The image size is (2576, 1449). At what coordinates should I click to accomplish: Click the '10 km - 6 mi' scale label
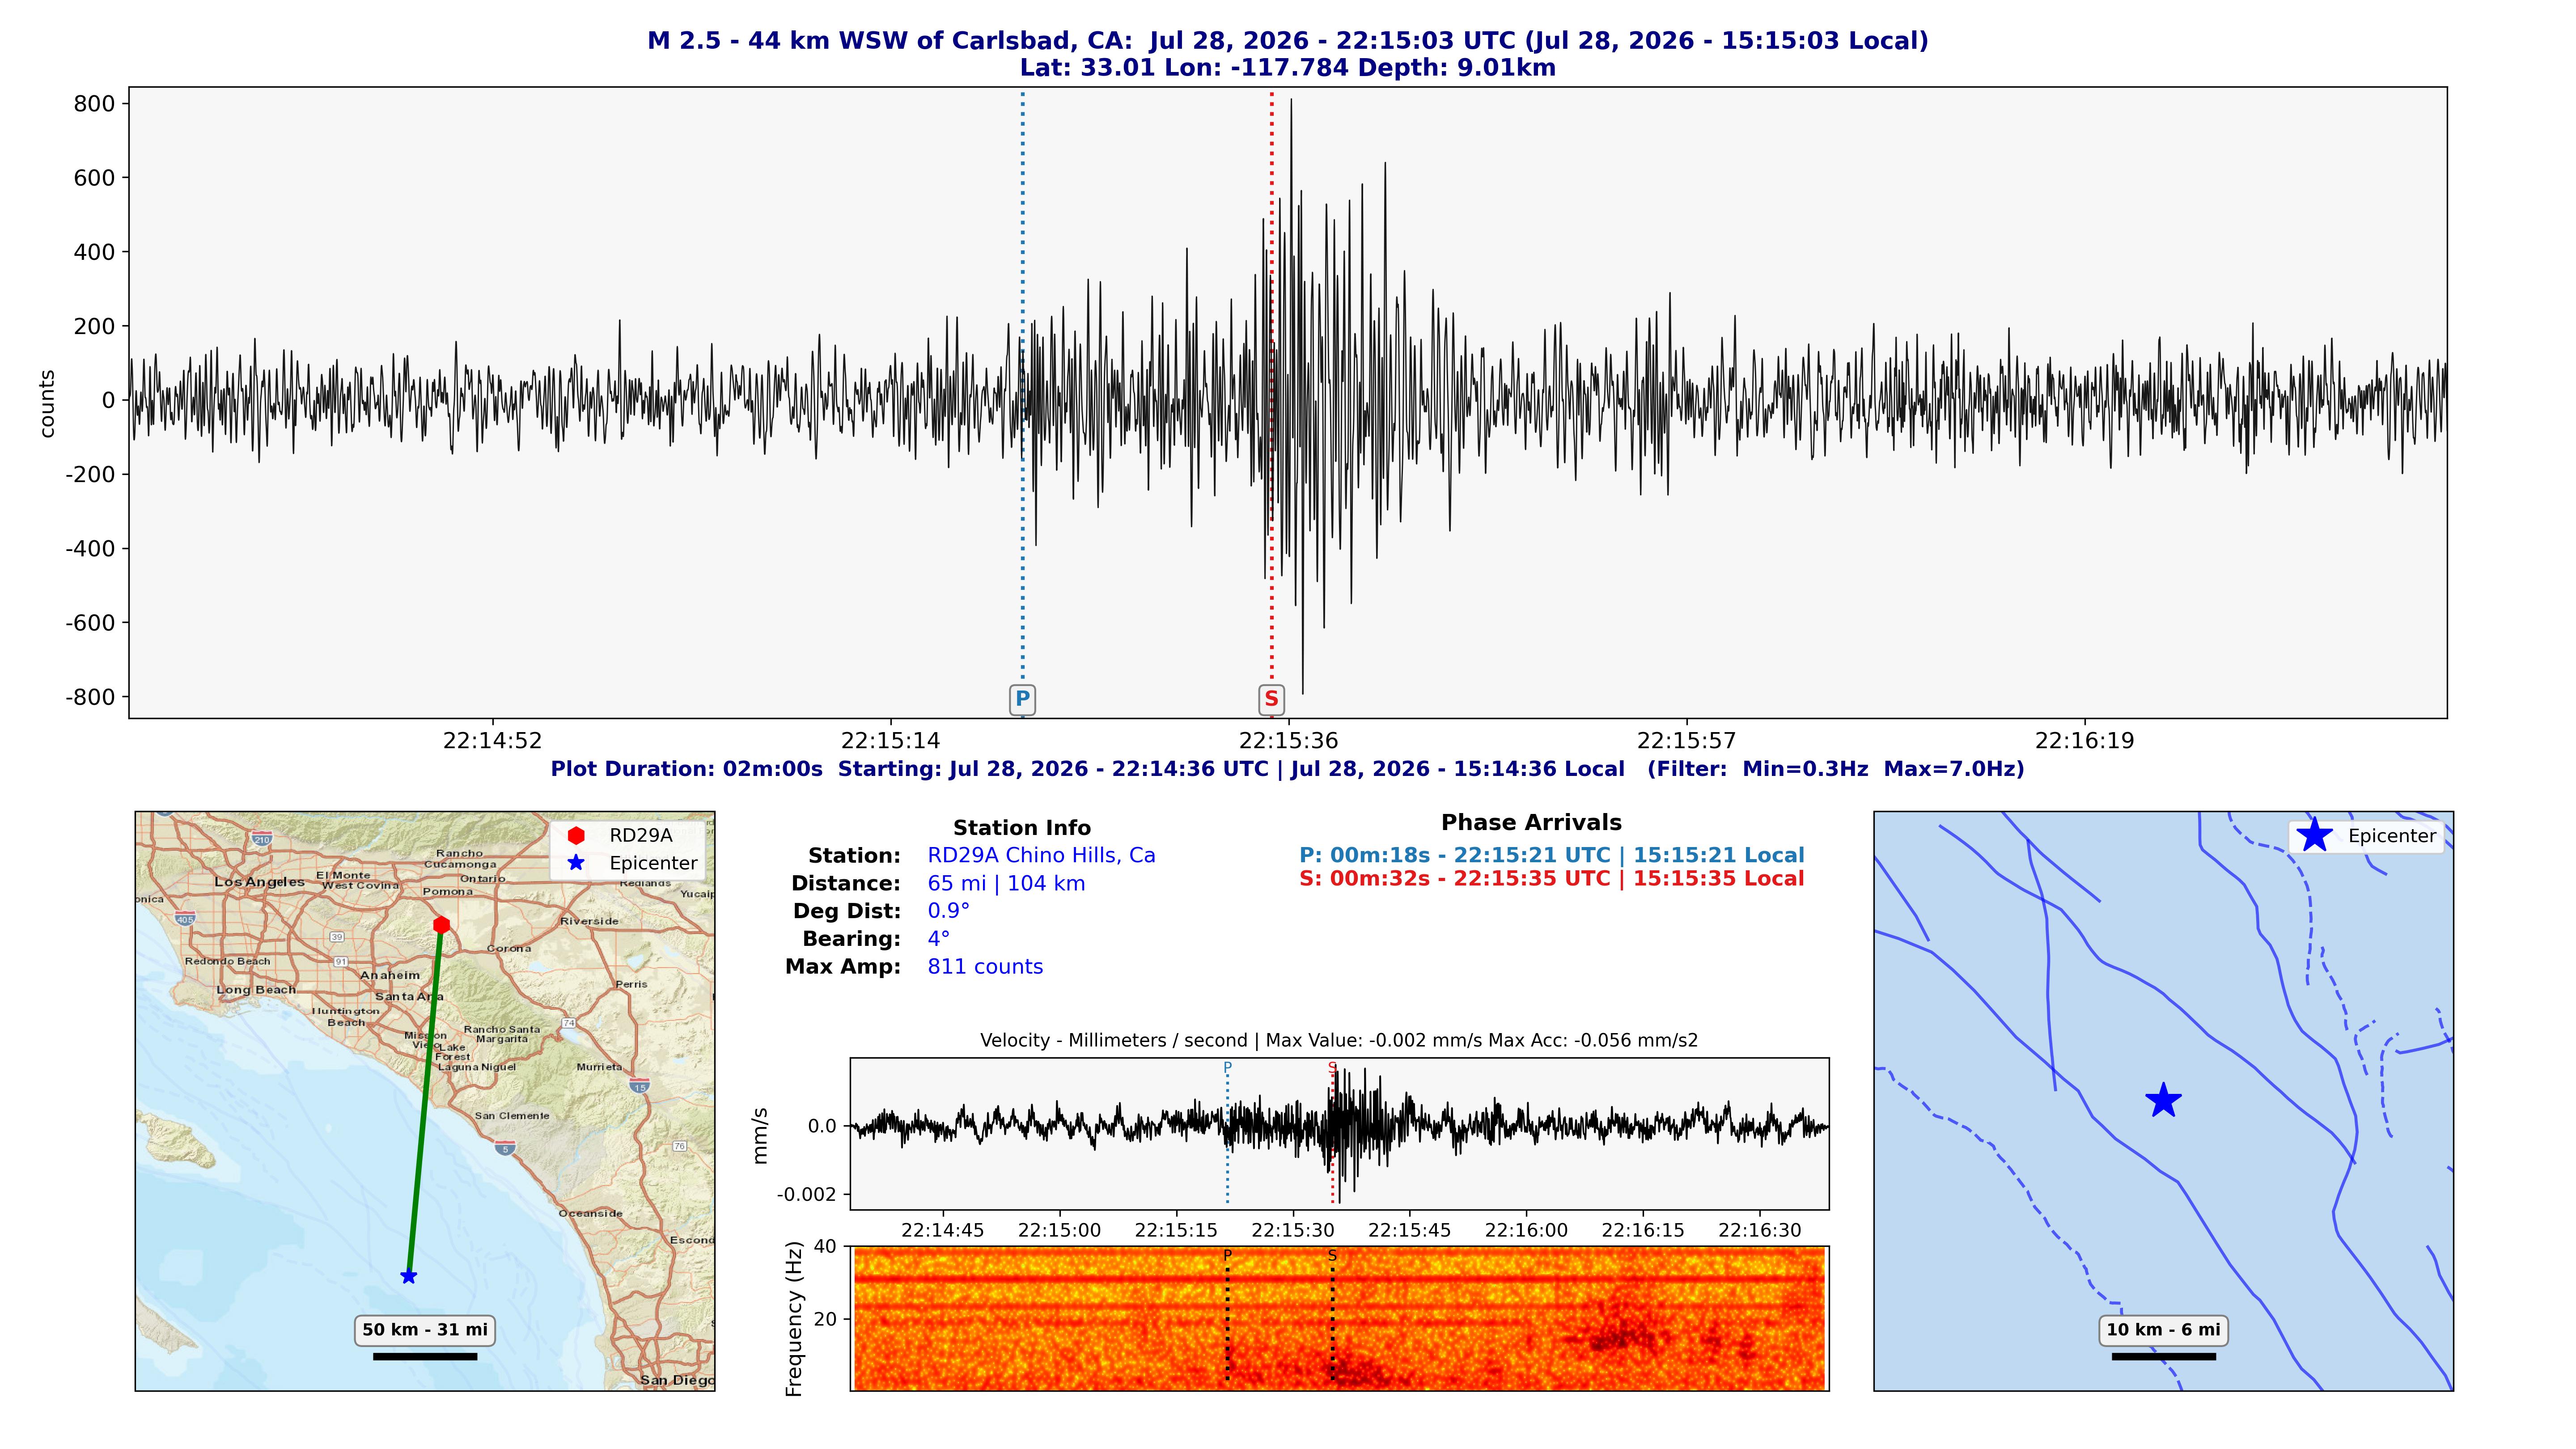tap(2163, 1330)
